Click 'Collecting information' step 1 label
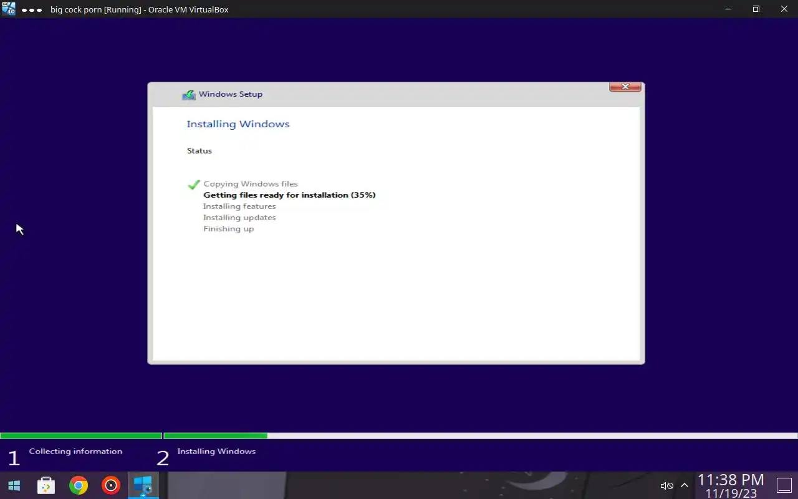Image resolution: width=798 pixels, height=499 pixels. point(75,452)
